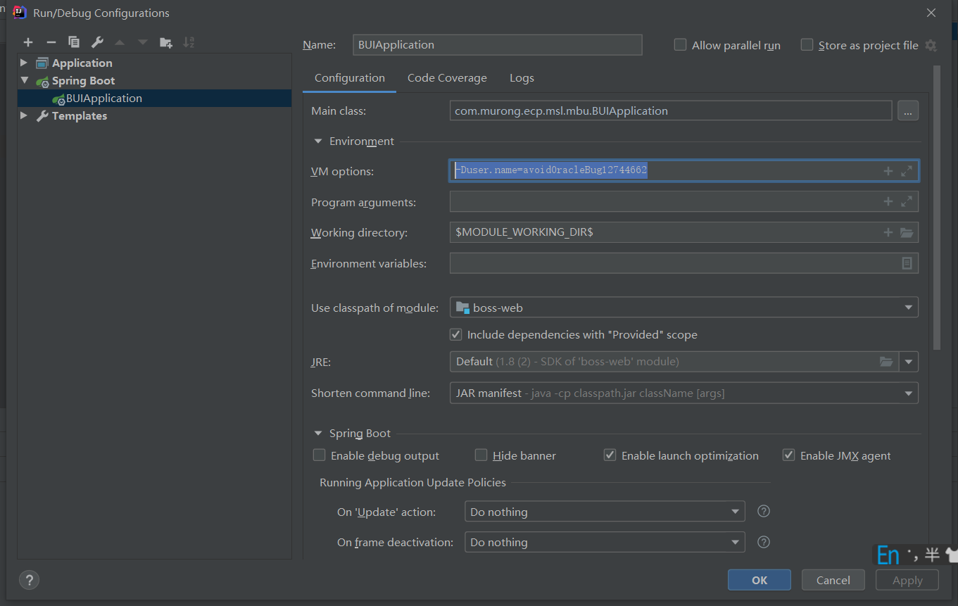Enable Store as project file
958x606 pixels.
(807, 45)
